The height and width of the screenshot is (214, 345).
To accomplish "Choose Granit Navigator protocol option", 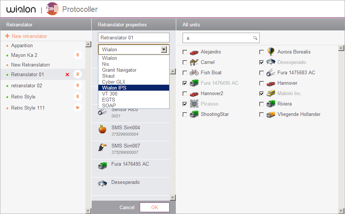I will click(134, 70).
